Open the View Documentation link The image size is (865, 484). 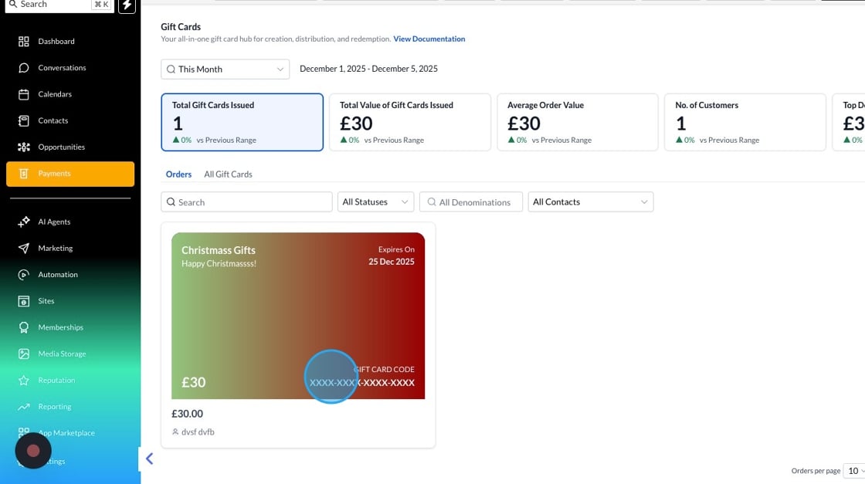click(x=429, y=39)
